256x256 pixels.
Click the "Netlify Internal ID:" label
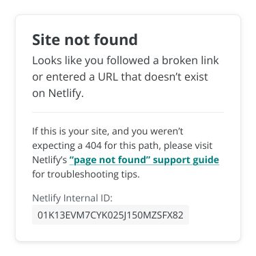click(x=72, y=198)
